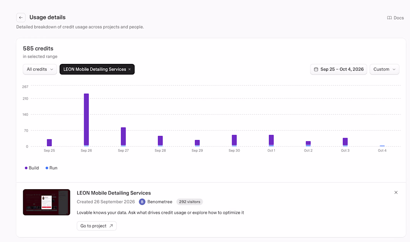This screenshot has height=242, width=410.
Task: Open the Docs book icon
Action: [x=389, y=18]
